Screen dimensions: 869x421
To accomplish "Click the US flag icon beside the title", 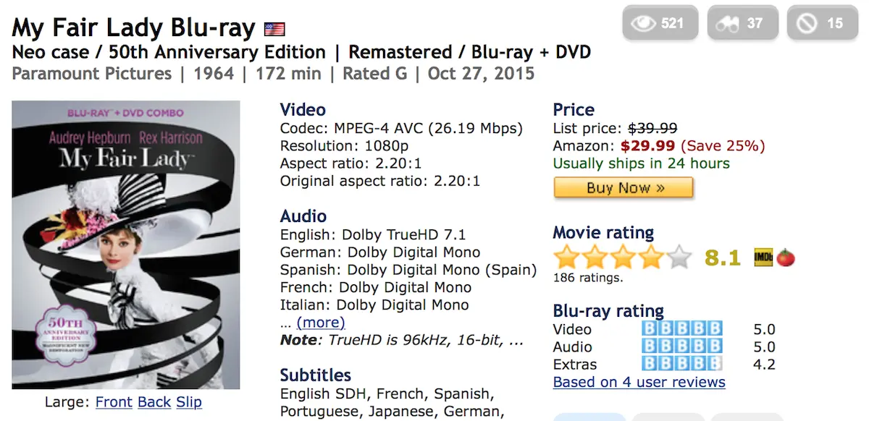I will tap(274, 30).
